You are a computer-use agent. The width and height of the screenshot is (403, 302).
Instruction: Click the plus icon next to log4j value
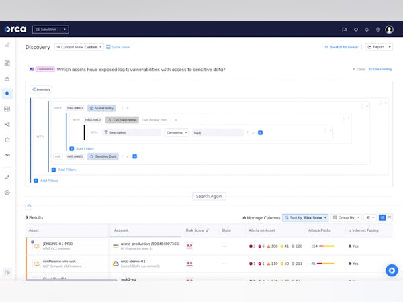click(260, 132)
